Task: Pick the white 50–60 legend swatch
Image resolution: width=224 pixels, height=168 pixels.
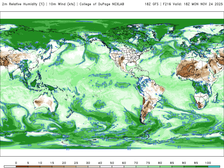Action: [x=118, y=167]
